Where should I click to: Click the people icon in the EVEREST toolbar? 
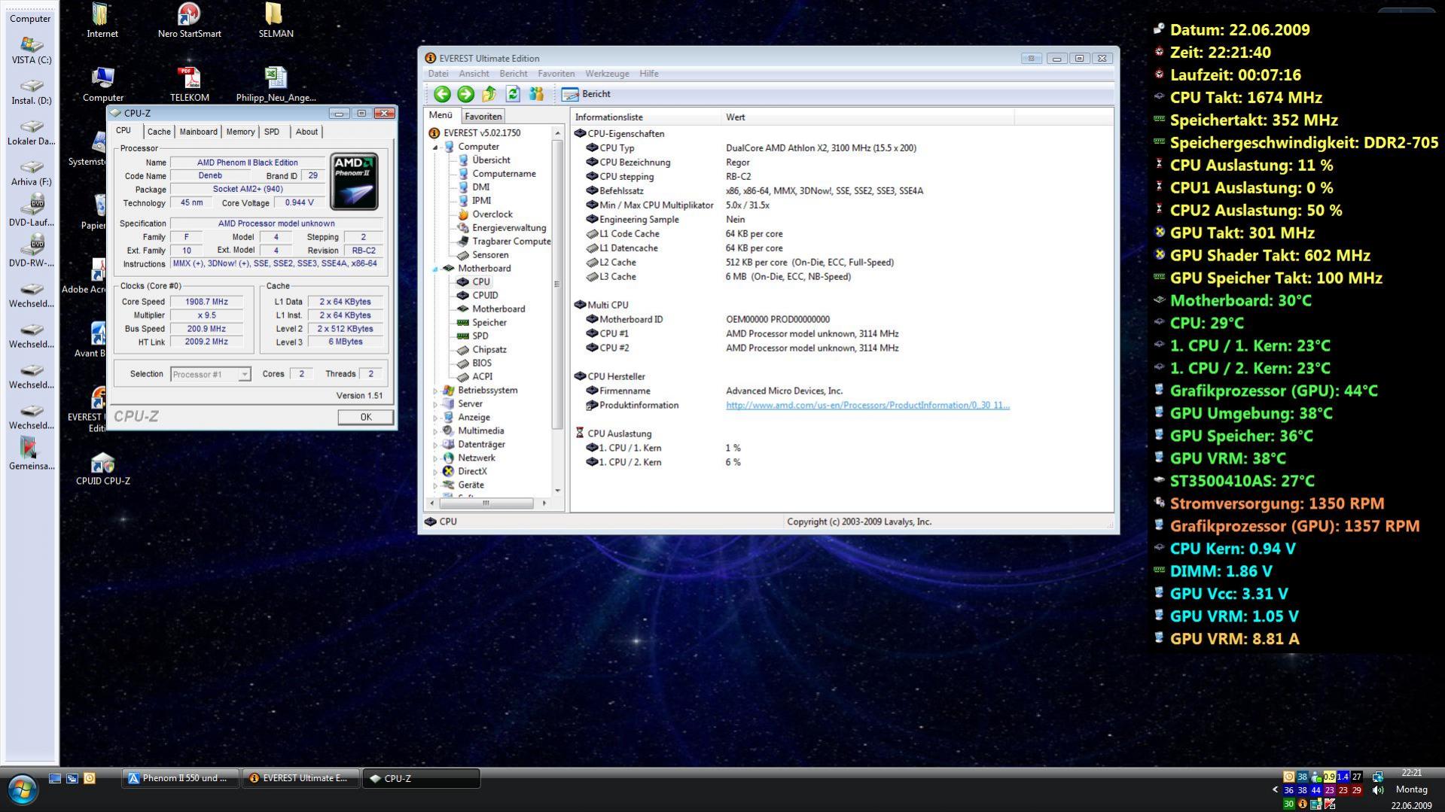click(536, 94)
